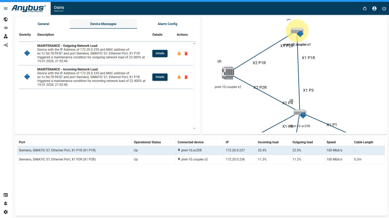Click the power logout icon
The height and width of the screenshot is (218, 389).
point(384,8)
